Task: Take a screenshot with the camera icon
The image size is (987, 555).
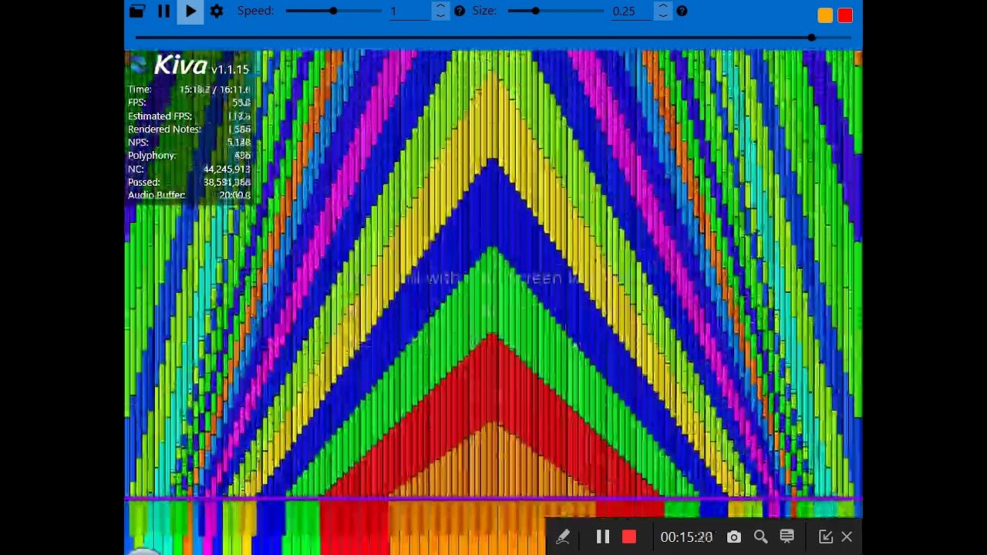Action: point(734,537)
